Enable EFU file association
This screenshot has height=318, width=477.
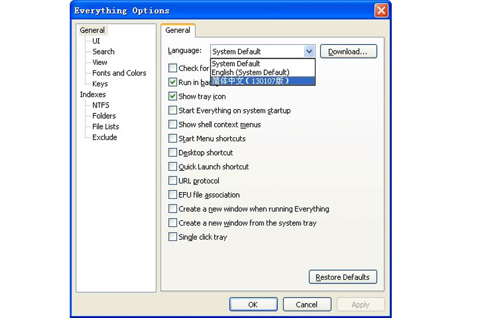click(172, 194)
